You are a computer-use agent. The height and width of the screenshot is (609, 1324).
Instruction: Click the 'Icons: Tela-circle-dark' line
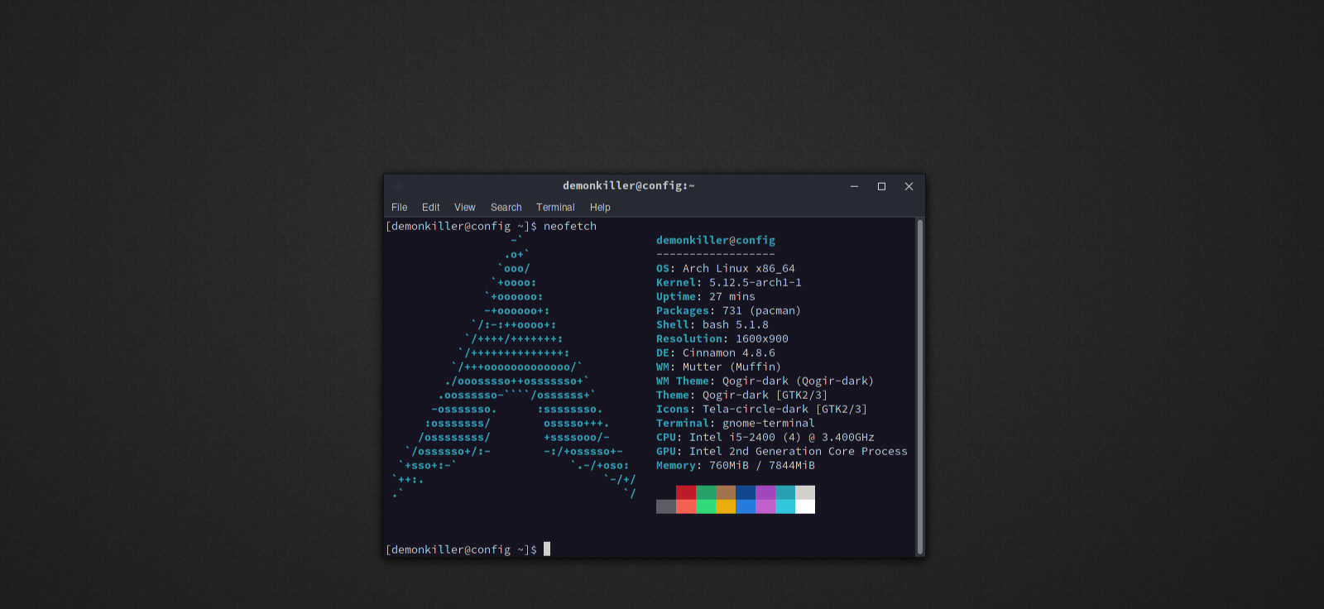click(762, 409)
